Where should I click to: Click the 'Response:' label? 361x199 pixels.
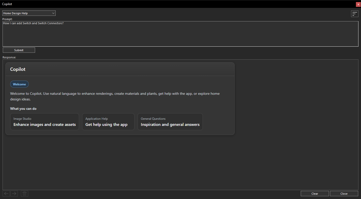pyautogui.click(x=9, y=57)
